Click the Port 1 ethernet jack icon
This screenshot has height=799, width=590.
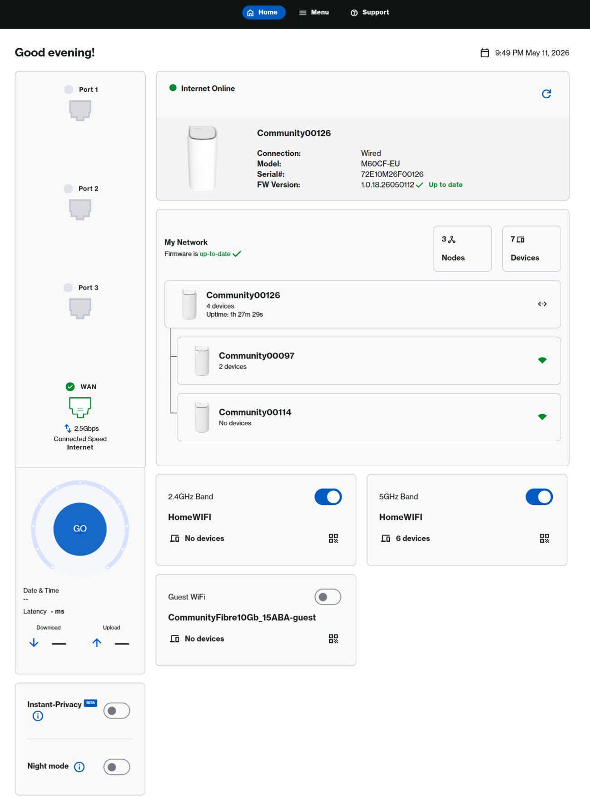pyautogui.click(x=80, y=110)
